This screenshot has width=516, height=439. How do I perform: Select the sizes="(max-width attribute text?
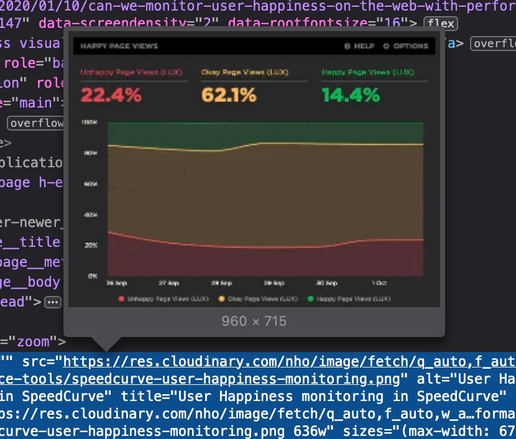coord(430,431)
